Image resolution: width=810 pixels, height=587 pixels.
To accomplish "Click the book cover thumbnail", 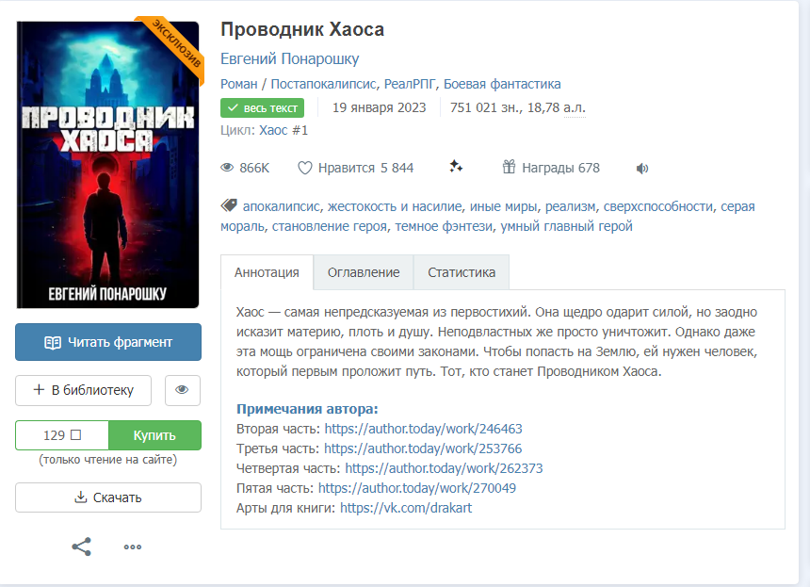I will coord(108,165).
